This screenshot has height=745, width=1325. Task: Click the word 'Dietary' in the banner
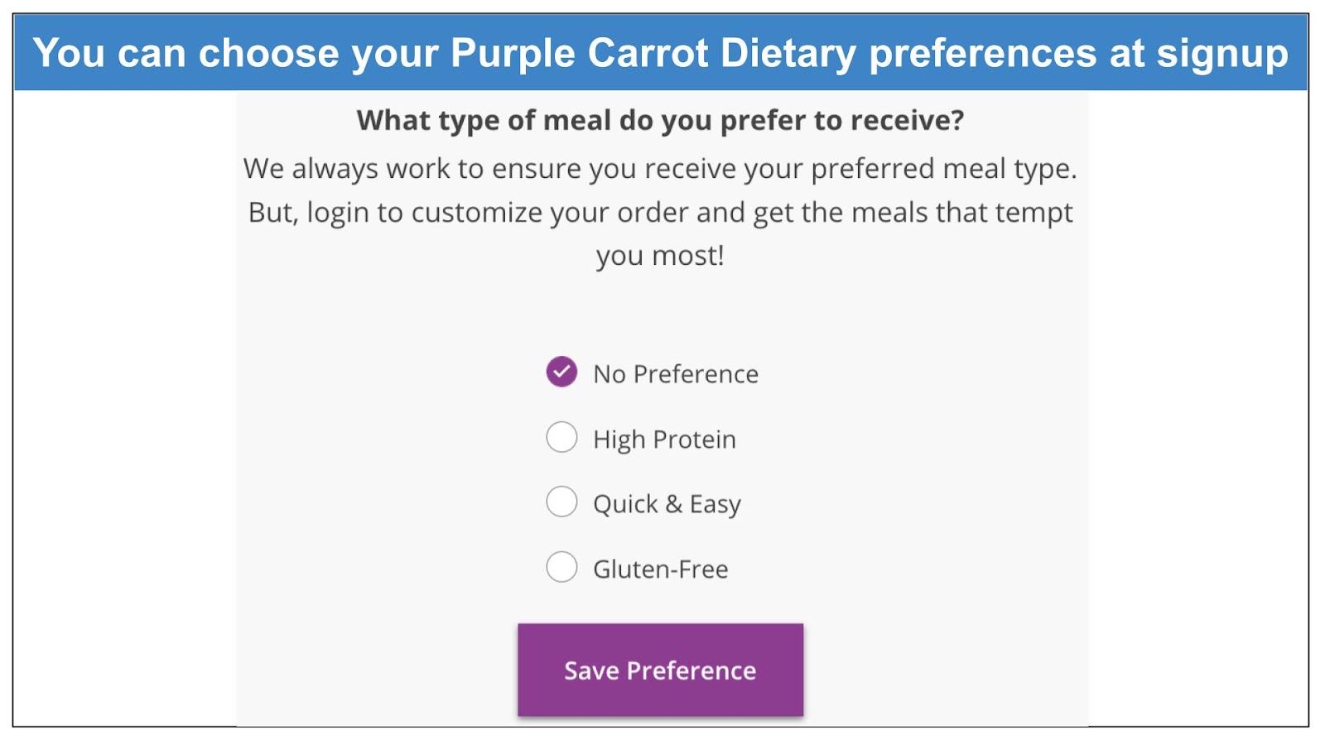[788, 53]
